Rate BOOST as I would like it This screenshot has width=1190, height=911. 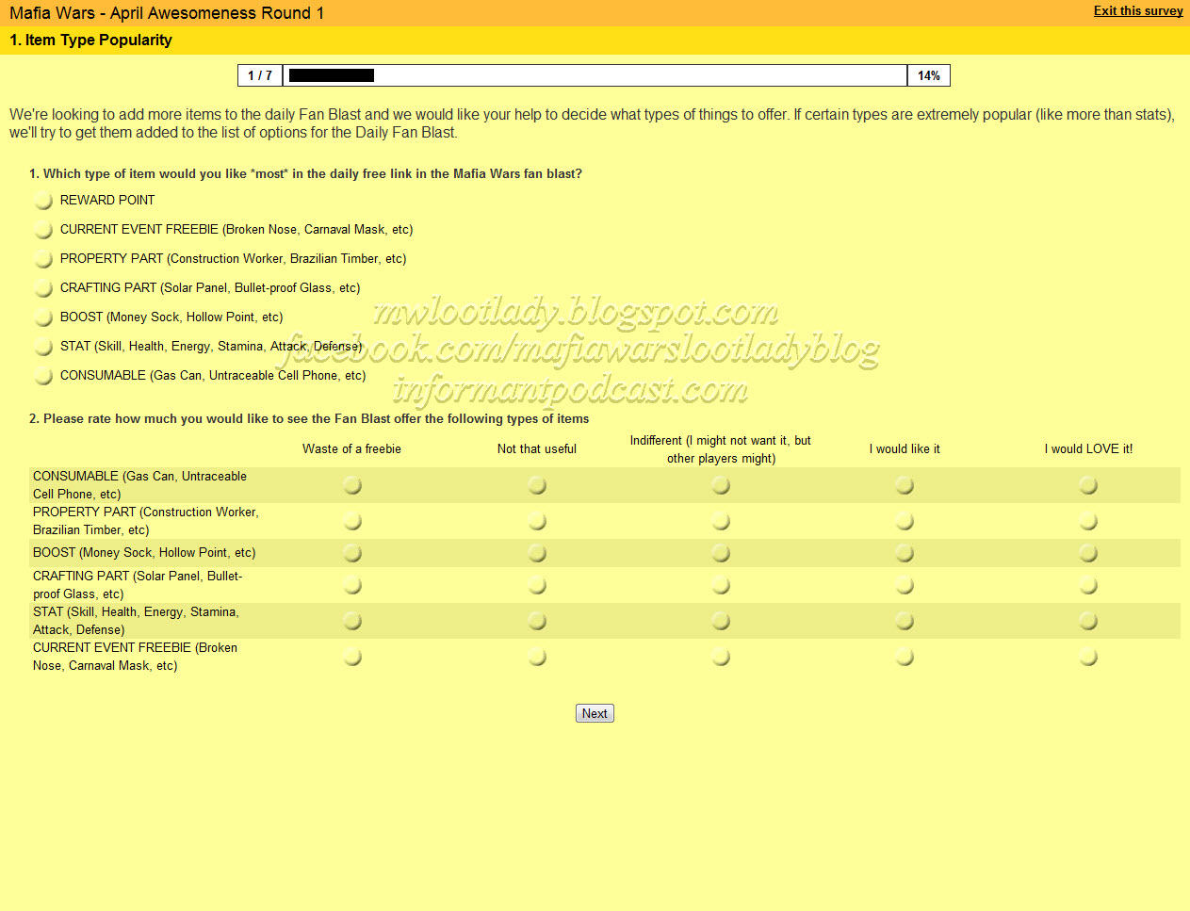click(905, 553)
